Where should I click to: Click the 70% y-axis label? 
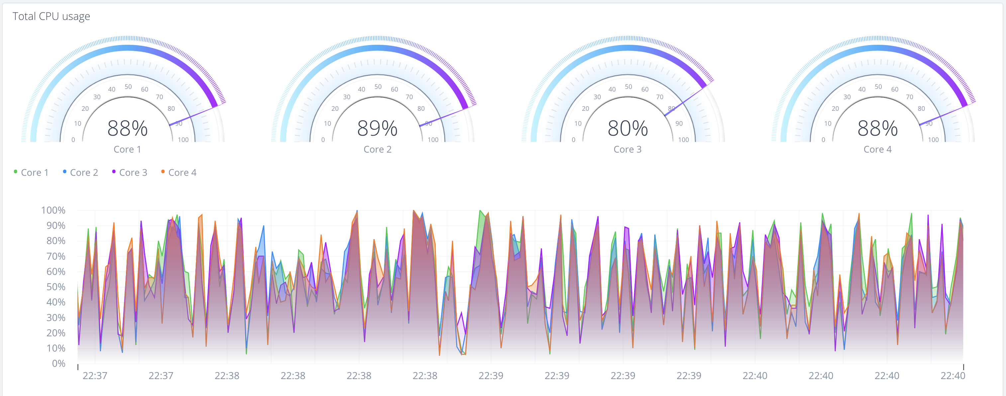pyautogui.click(x=56, y=256)
